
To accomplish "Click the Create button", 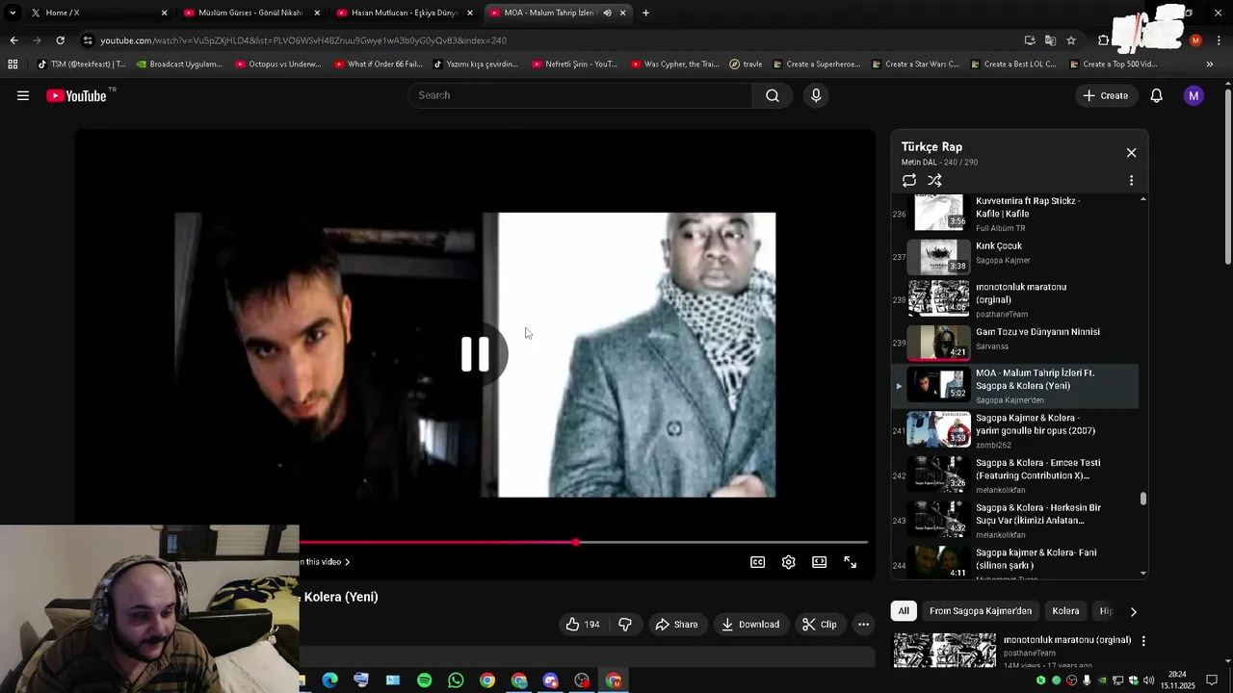I will pyautogui.click(x=1105, y=95).
